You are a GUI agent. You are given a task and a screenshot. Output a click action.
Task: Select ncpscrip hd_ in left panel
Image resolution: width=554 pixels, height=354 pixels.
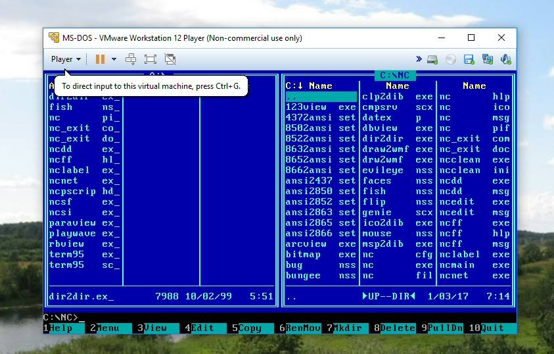click(x=85, y=191)
